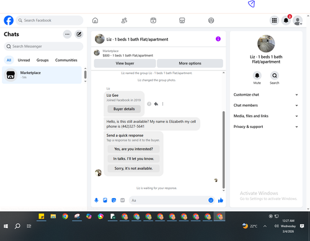Click the chat list scrollbar thumb
Image resolution: width=310 pixels, height=241 pixels.
[85, 75]
